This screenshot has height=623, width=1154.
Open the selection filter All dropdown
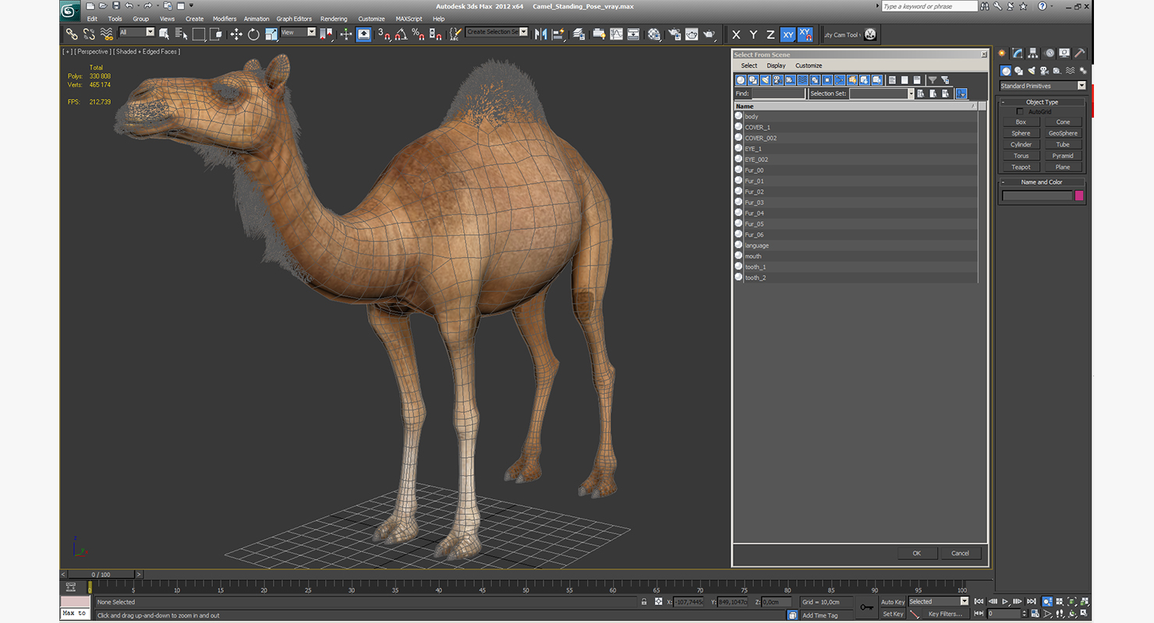[x=136, y=32]
